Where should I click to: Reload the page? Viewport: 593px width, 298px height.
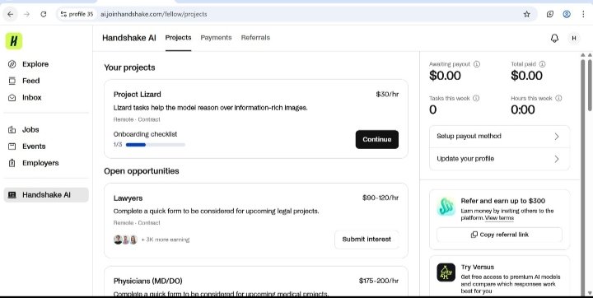tap(44, 14)
